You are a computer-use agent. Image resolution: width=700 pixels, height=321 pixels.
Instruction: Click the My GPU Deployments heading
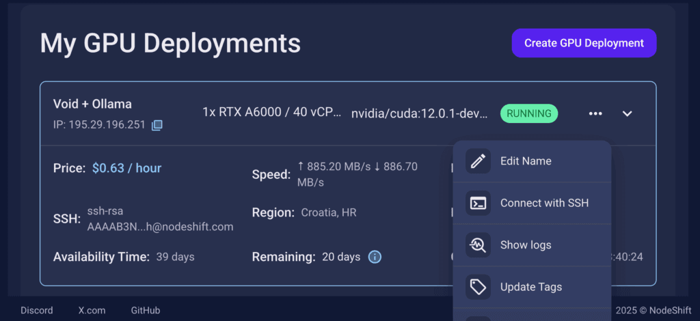coord(170,44)
